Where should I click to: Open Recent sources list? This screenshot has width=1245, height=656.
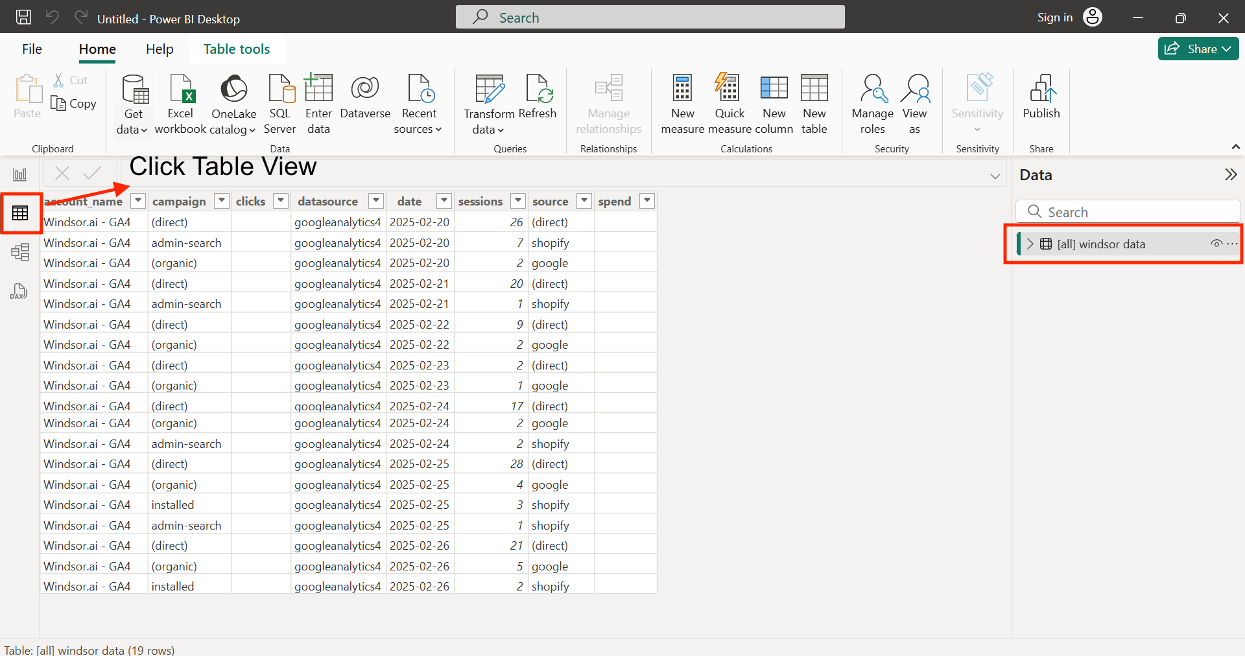419,105
